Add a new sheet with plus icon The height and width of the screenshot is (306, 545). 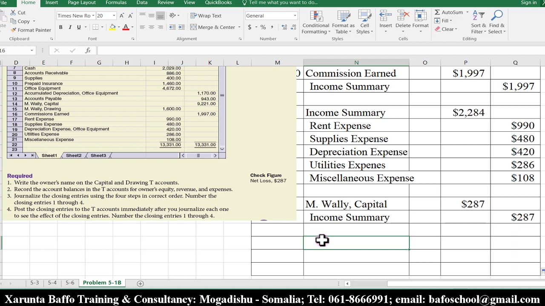[x=140, y=283]
